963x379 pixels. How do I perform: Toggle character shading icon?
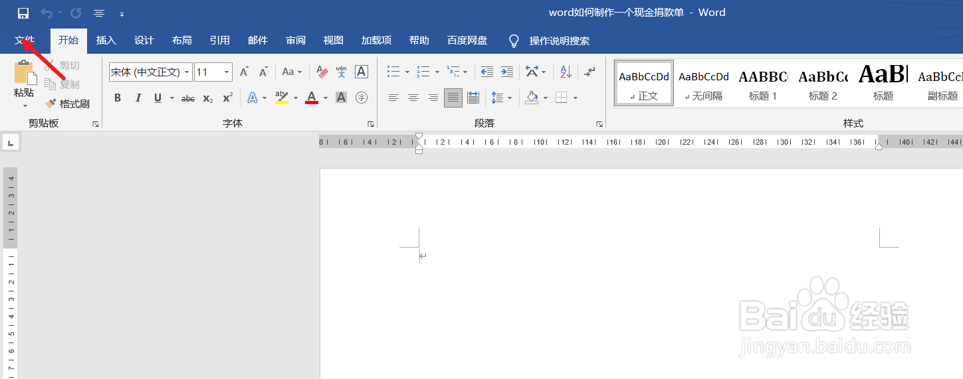coord(342,98)
